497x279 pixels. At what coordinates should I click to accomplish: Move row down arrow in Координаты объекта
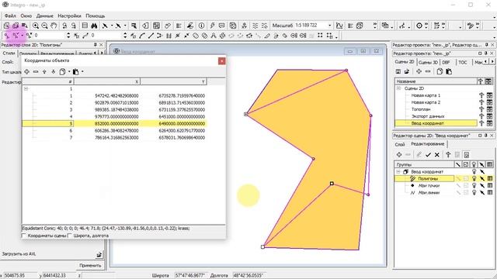(54, 72)
